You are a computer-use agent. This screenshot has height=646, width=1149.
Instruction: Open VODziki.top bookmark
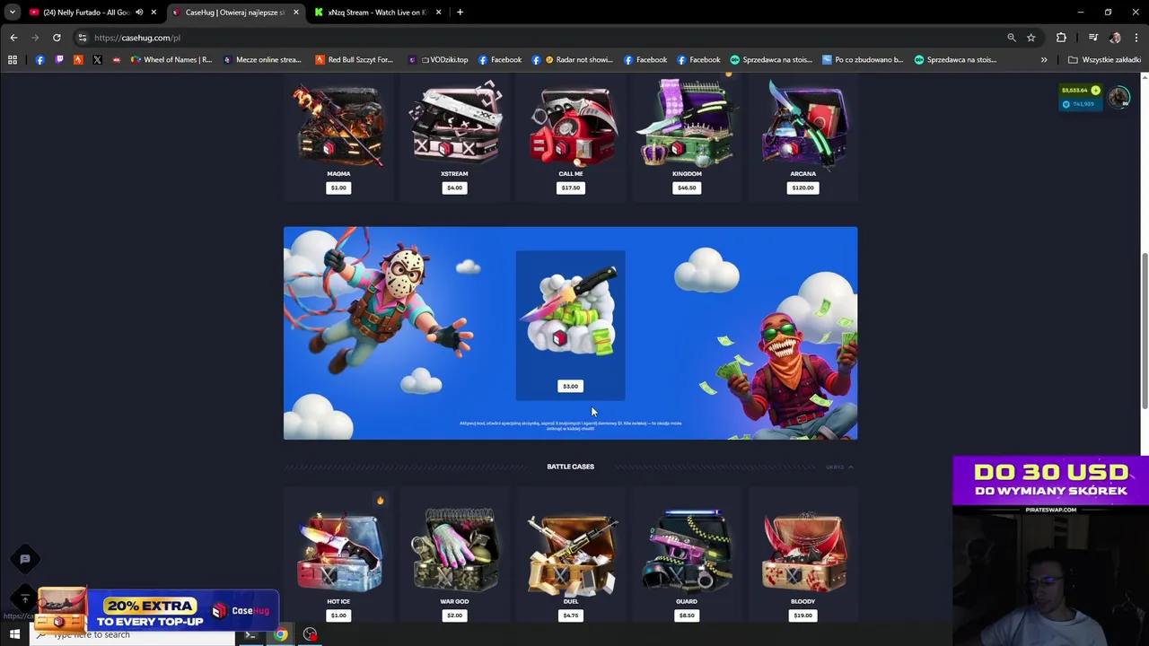pos(438,60)
